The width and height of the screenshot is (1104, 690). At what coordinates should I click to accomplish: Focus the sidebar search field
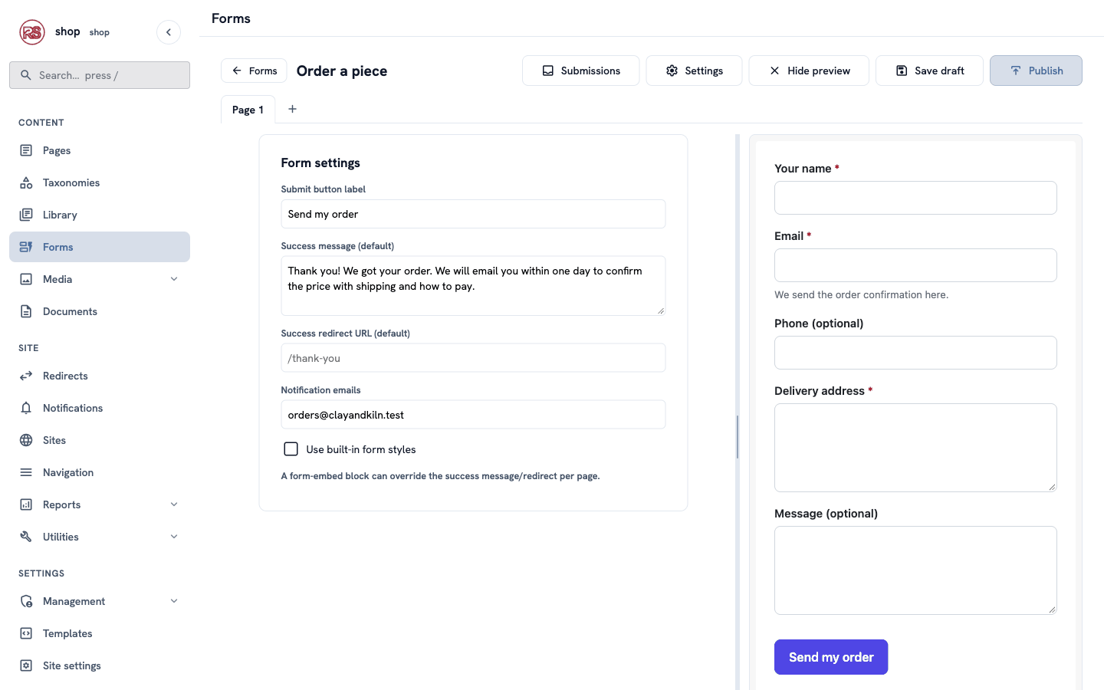[x=100, y=75]
